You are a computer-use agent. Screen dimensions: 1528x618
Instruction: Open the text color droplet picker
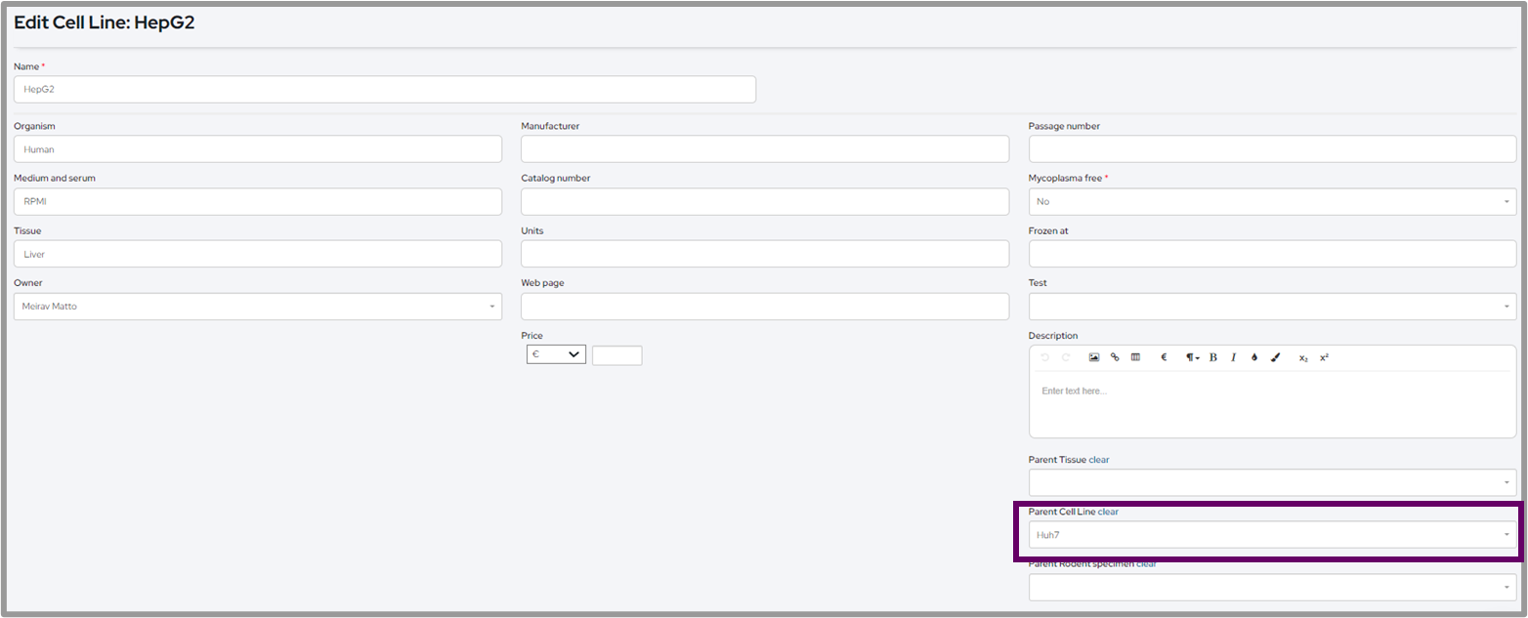1254,357
